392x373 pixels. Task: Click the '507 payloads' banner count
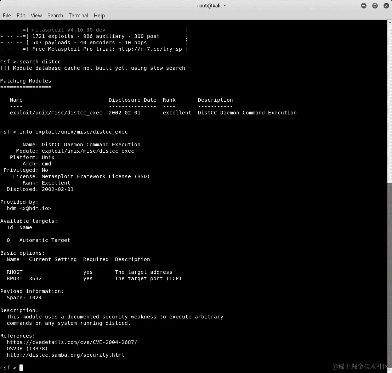(51, 43)
